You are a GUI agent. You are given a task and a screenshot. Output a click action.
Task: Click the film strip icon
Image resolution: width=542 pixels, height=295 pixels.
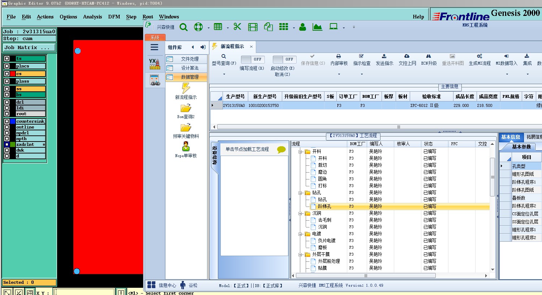(x=253, y=27)
